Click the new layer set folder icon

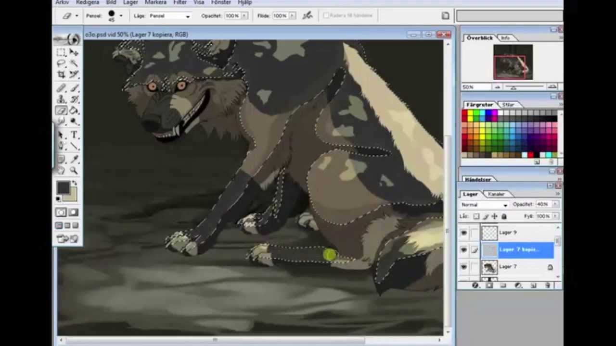point(503,285)
